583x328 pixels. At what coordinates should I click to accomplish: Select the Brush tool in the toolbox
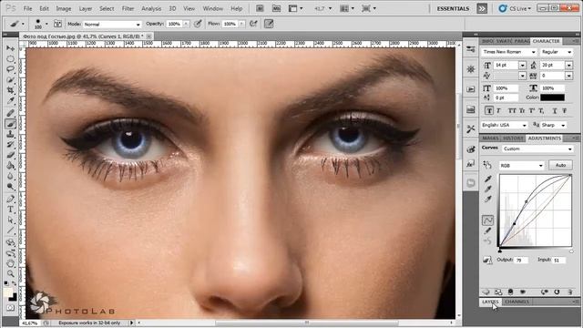[x=10, y=124]
